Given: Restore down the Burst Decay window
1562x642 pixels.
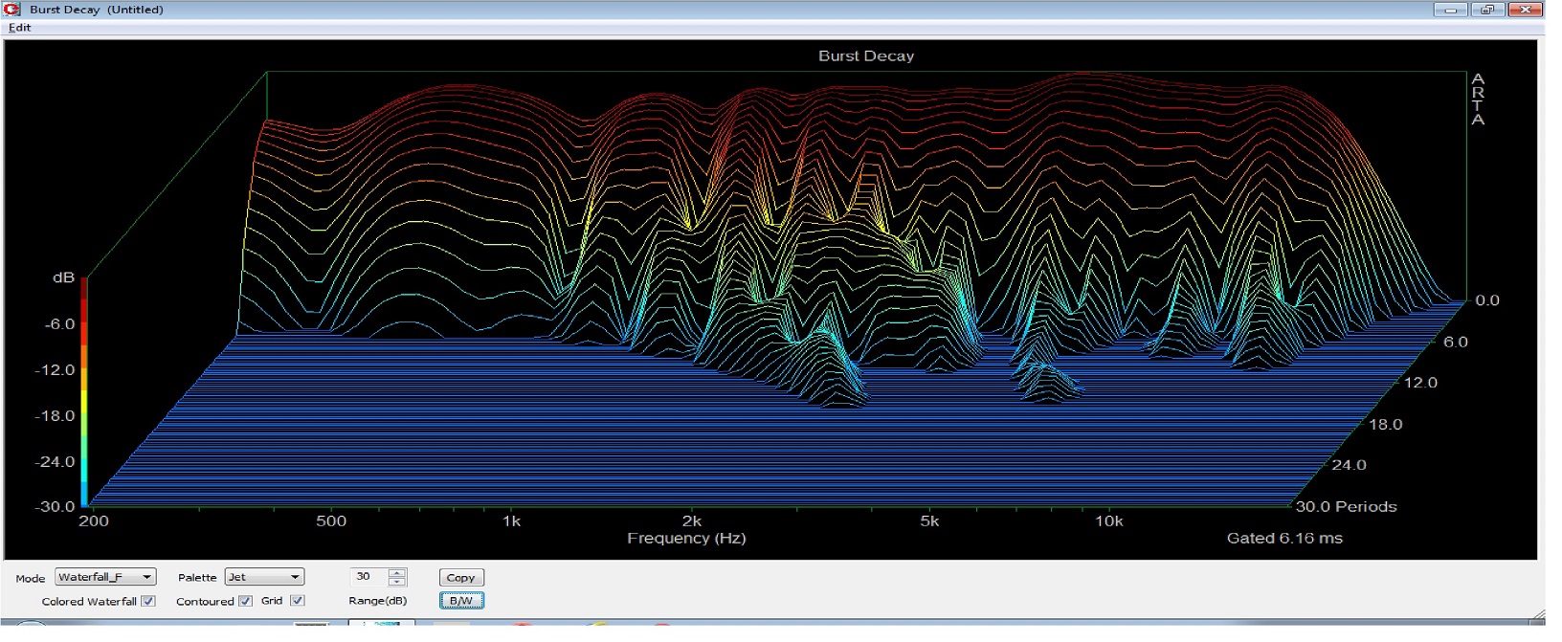Looking at the screenshot, I should (1487, 10).
